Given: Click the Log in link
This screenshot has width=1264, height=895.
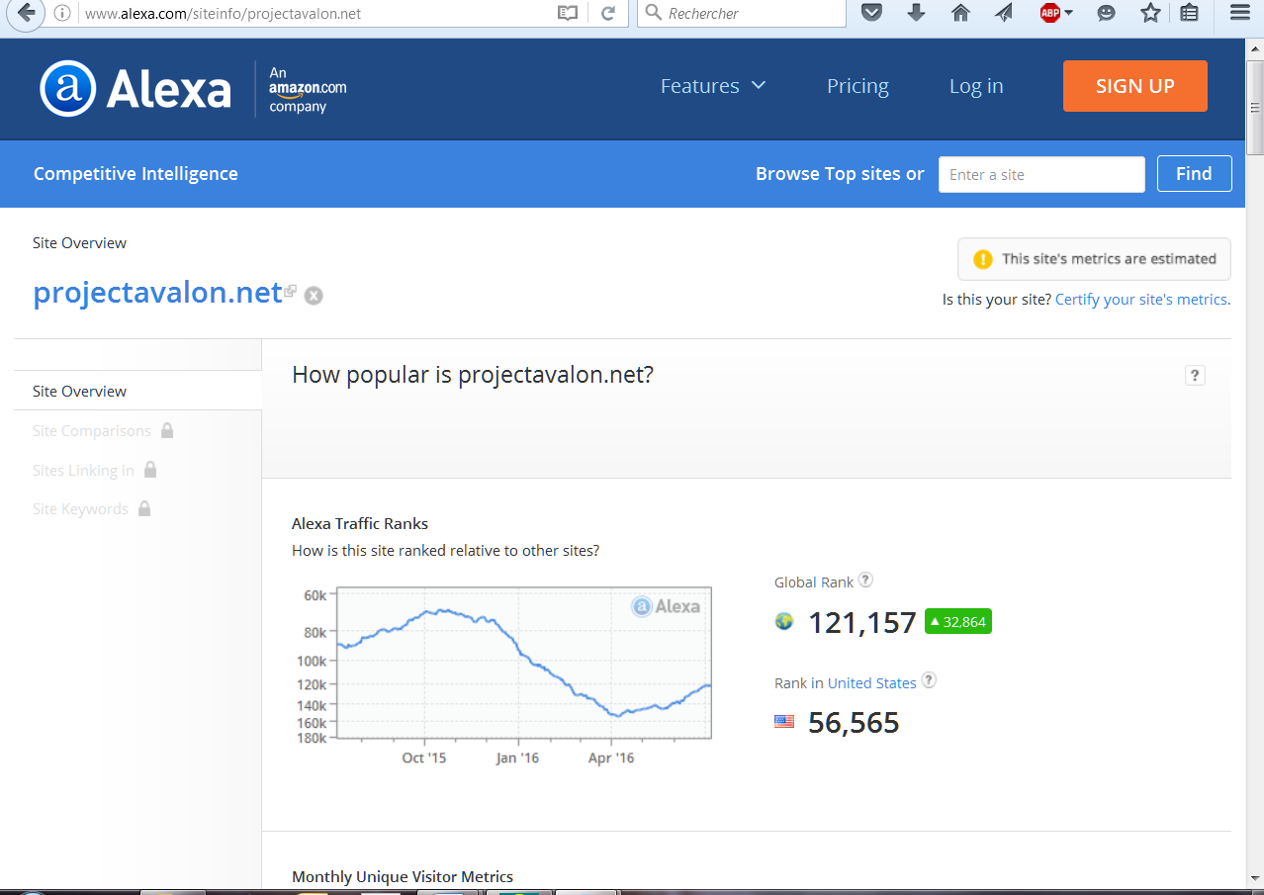Looking at the screenshot, I should [976, 86].
